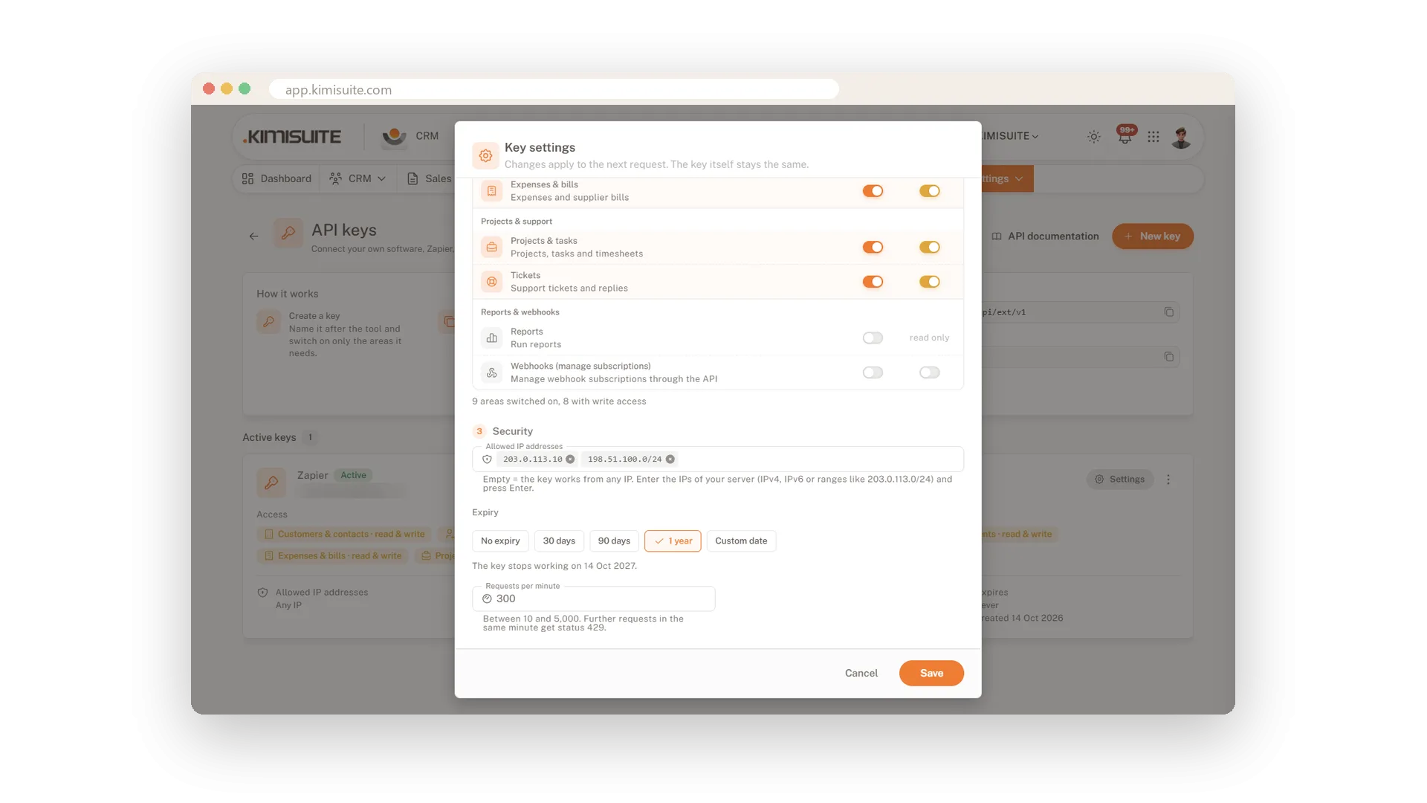
Task: Toggle read access for Projects & tasks
Action: [x=873, y=248]
